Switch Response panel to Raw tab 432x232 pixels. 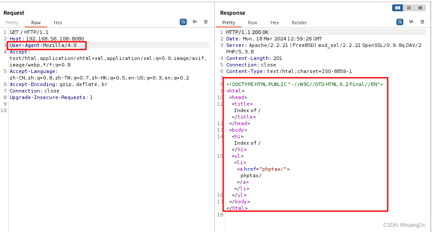(252, 23)
